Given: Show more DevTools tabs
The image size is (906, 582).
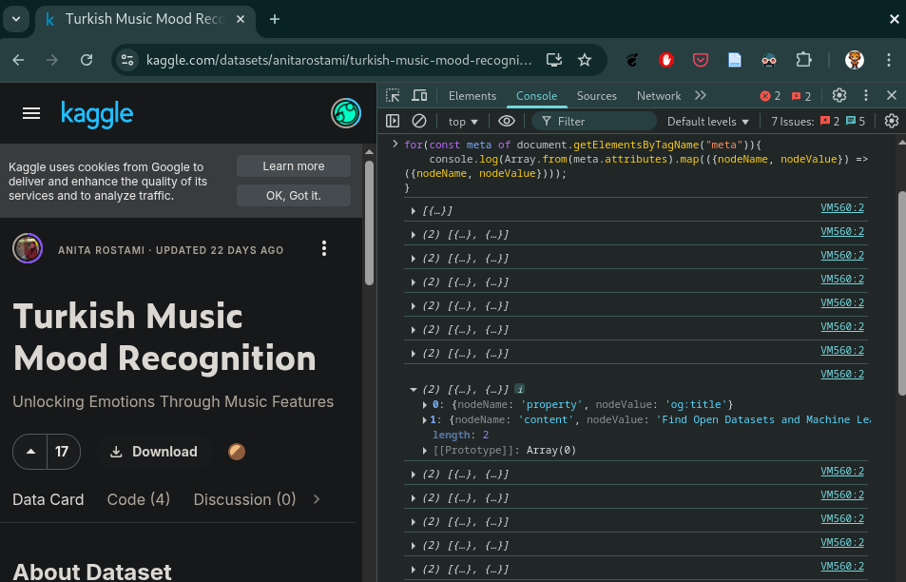Looking at the screenshot, I should 701,95.
